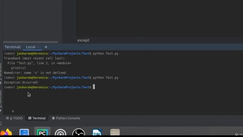Open the Python Console tool window
The height and width of the screenshot is (137, 243).
[66, 118]
